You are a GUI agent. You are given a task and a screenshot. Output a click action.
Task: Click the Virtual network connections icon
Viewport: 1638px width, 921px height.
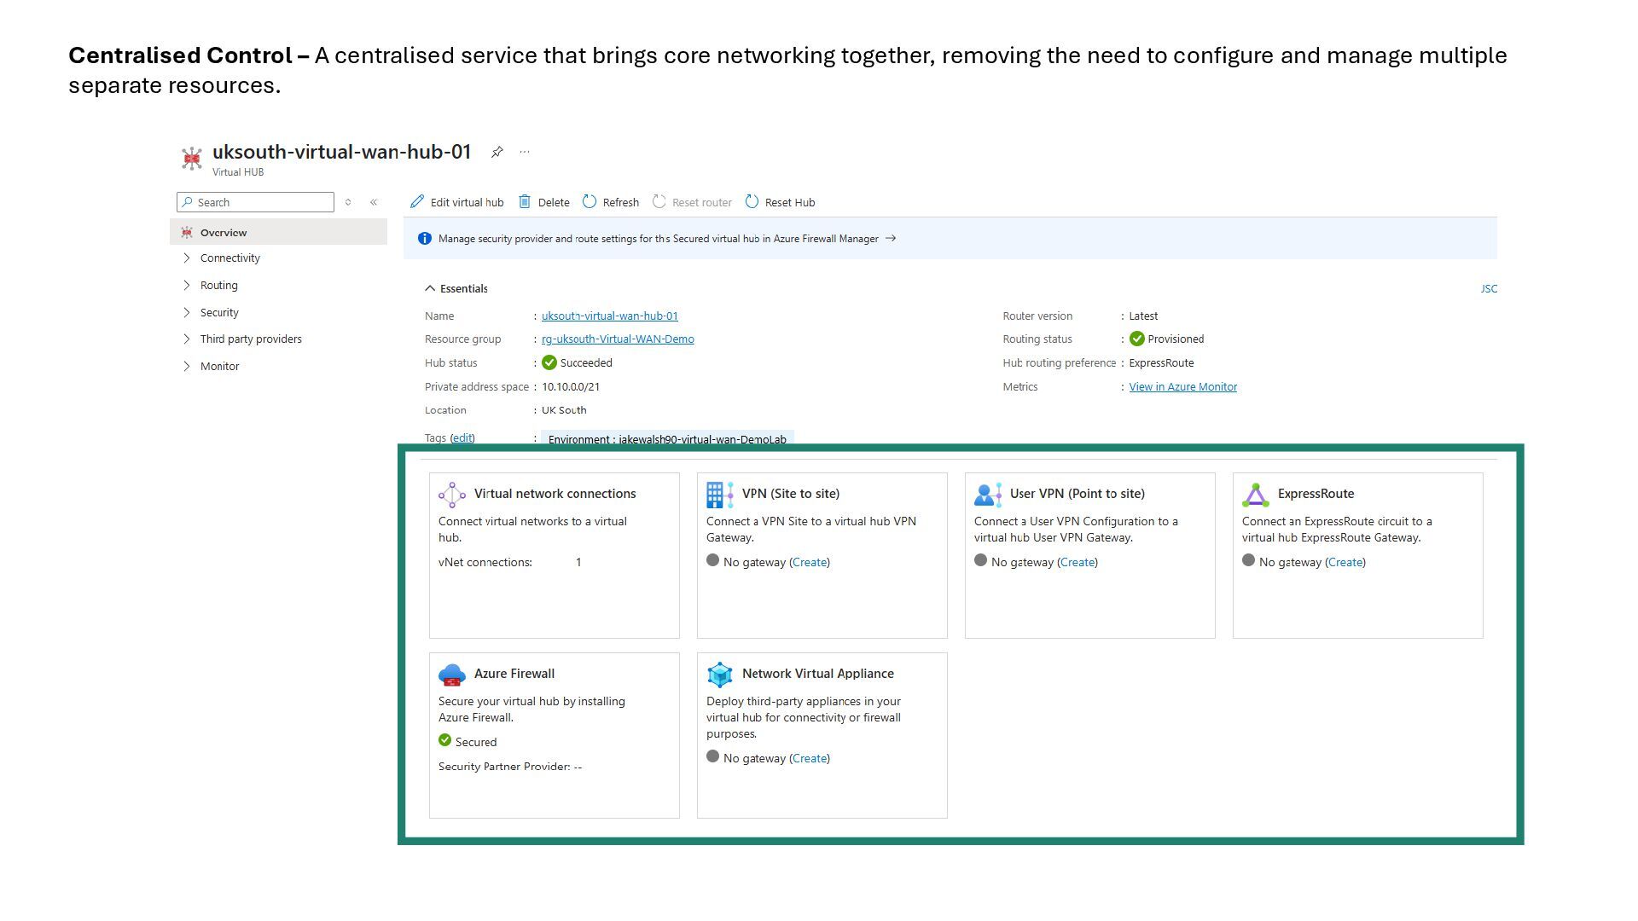pyautogui.click(x=452, y=495)
